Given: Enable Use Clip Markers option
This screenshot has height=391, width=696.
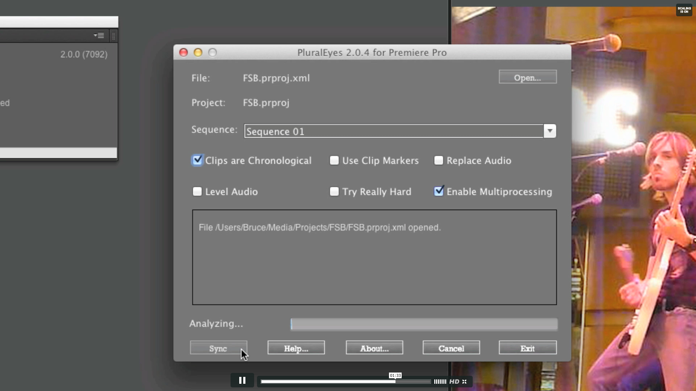Looking at the screenshot, I should coord(334,160).
